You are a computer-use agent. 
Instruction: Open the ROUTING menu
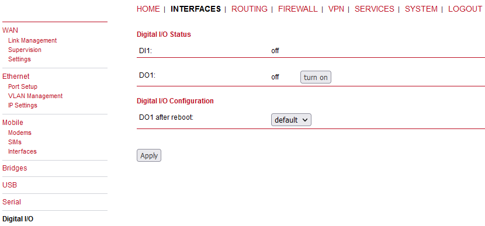(x=250, y=9)
